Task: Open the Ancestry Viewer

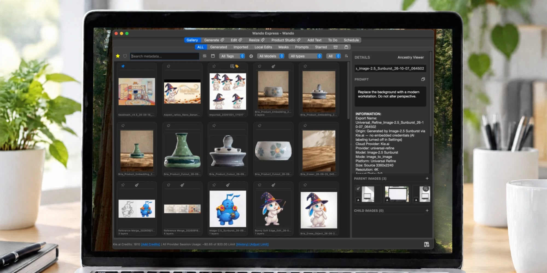Action: [411, 57]
